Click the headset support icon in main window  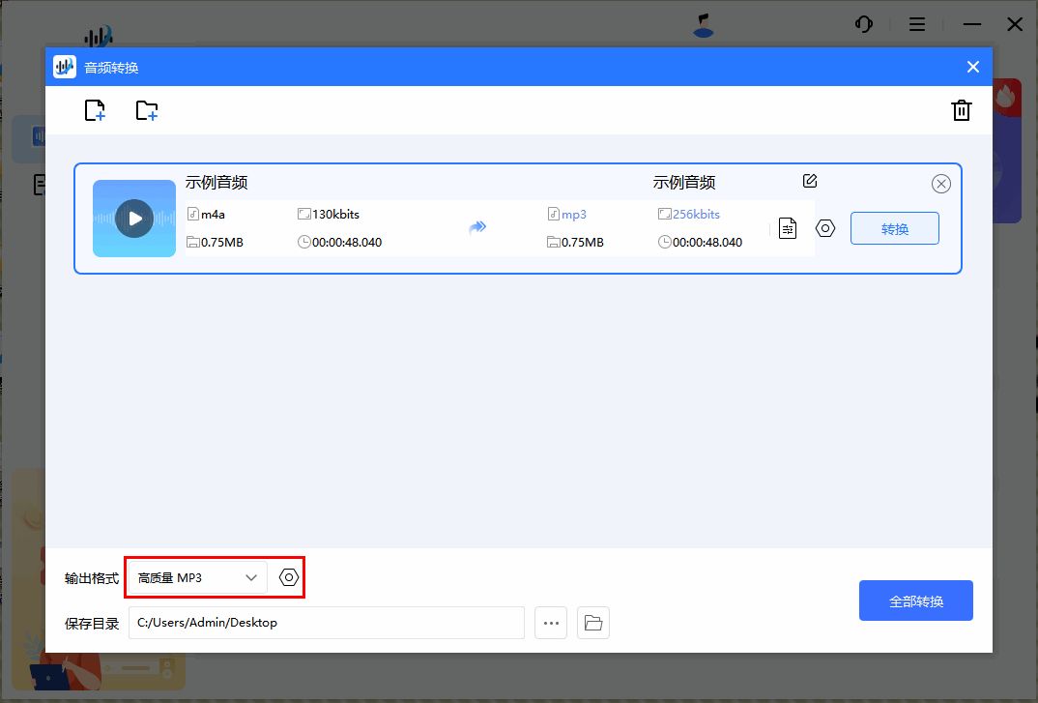863,24
